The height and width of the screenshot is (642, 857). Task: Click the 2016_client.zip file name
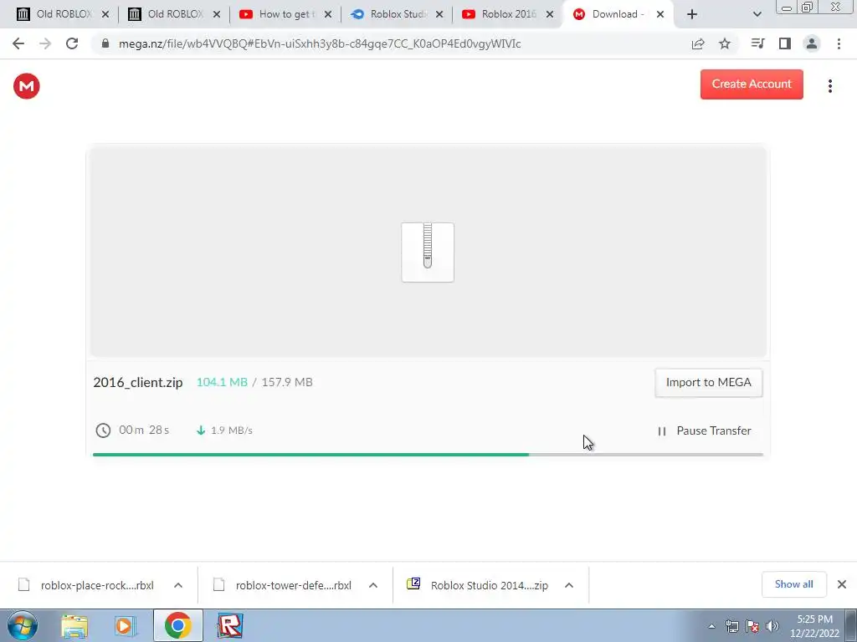coord(138,382)
